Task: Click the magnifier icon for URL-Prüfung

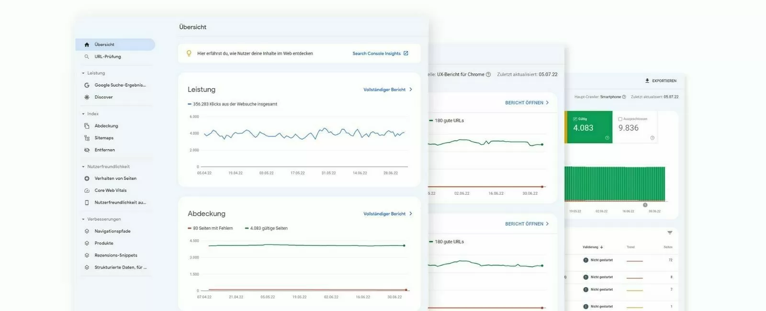Action: coord(87,56)
